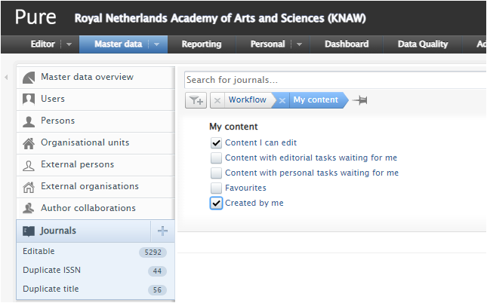Open the Master data dropdown arrow
The image size is (487, 303).
pyautogui.click(x=156, y=44)
